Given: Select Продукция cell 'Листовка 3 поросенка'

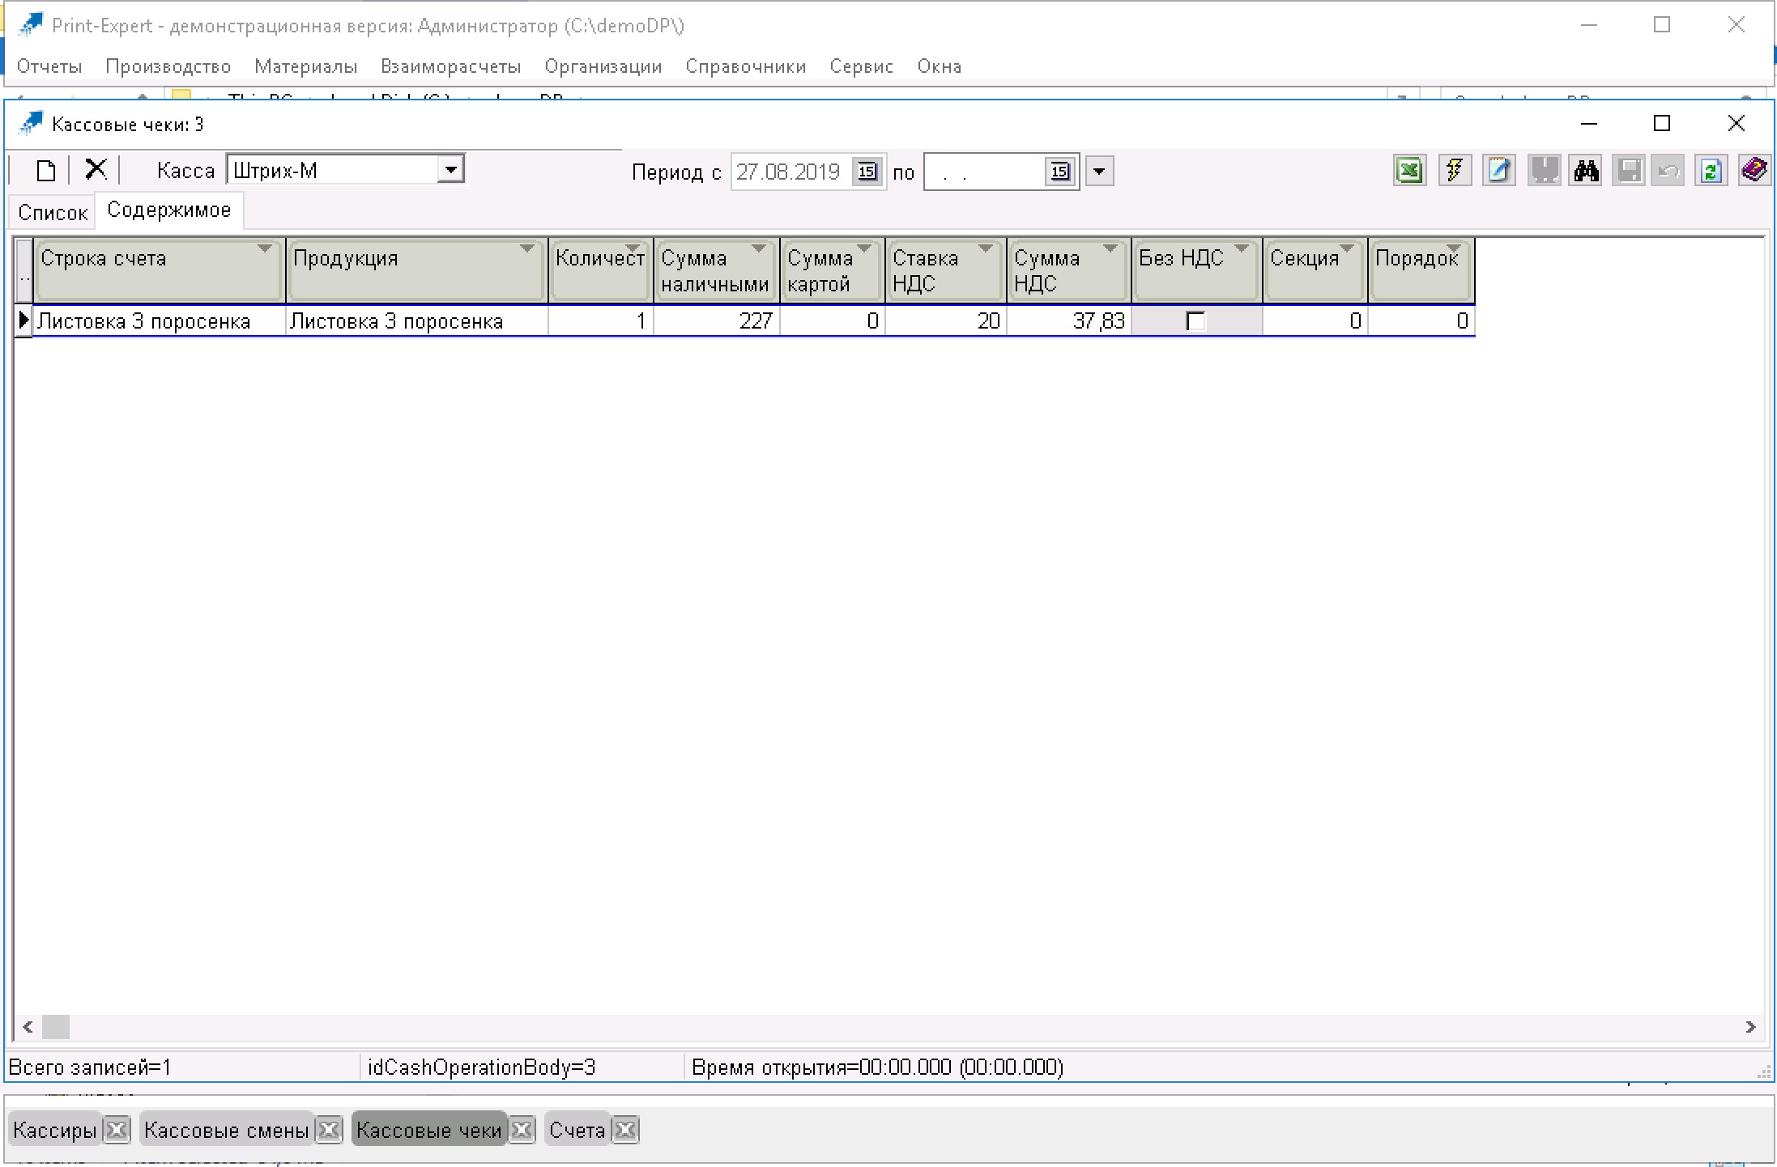Looking at the screenshot, I should point(416,321).
